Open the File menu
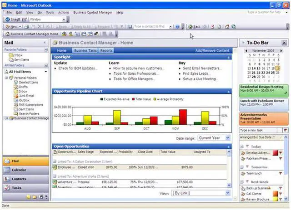Image resolution: width=291 pixels, height=210 pixels. click(x=9, y=12)
